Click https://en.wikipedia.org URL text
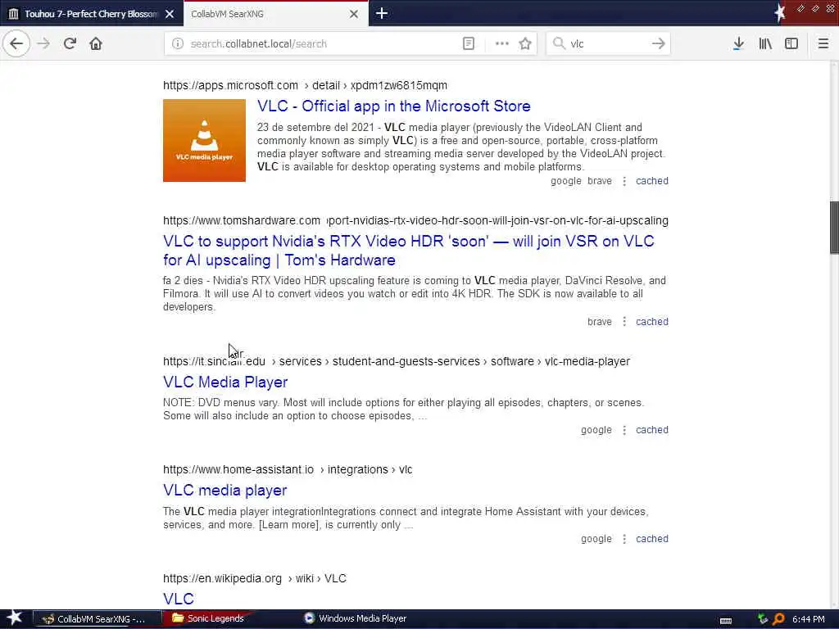Image resolution: width=839 pixels, height=629 pixels. pos(222,578)
